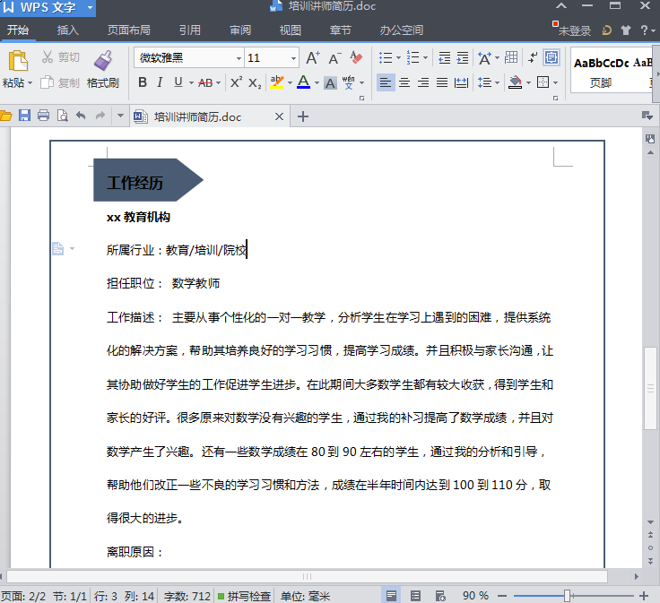
Task: Increase paragraph indent
Action: tap(462, 57)
